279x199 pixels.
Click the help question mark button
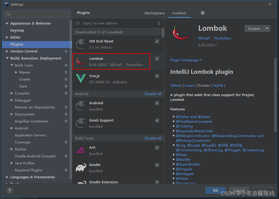pos(10,190)
